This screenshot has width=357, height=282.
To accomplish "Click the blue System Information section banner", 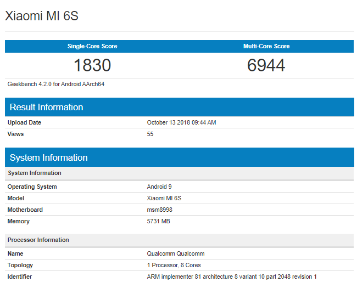I will coord(180,157).
